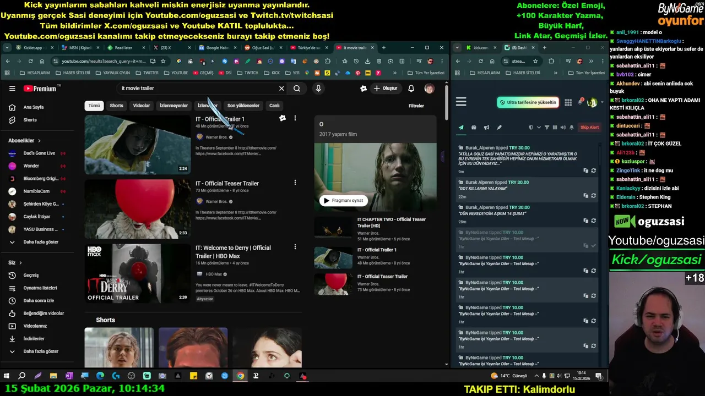Open Google Chrome from the taskbar
705x396 pixels.
(x=240, y=376)
